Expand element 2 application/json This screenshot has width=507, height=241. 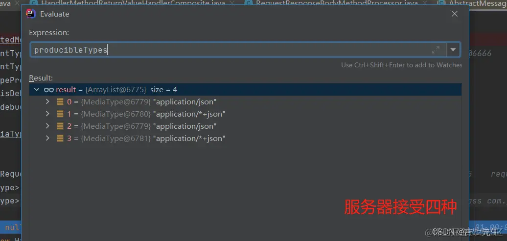[47, 126]
